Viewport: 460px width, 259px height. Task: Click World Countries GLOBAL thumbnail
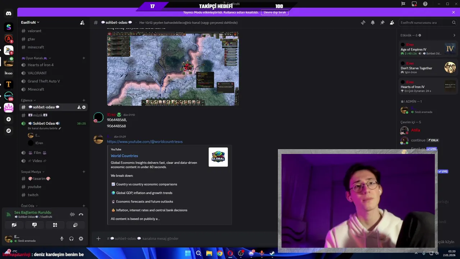pos(218,157)
